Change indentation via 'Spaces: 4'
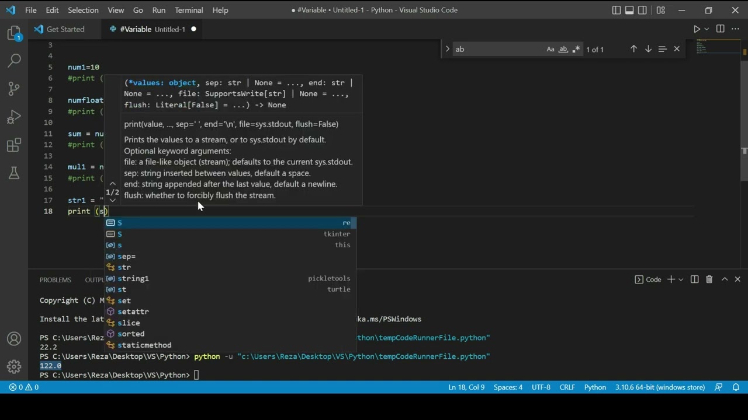 coord(508,387)
